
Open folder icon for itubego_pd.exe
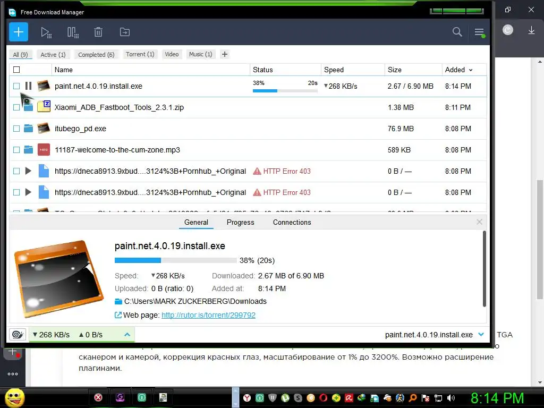tap(29, 129)
